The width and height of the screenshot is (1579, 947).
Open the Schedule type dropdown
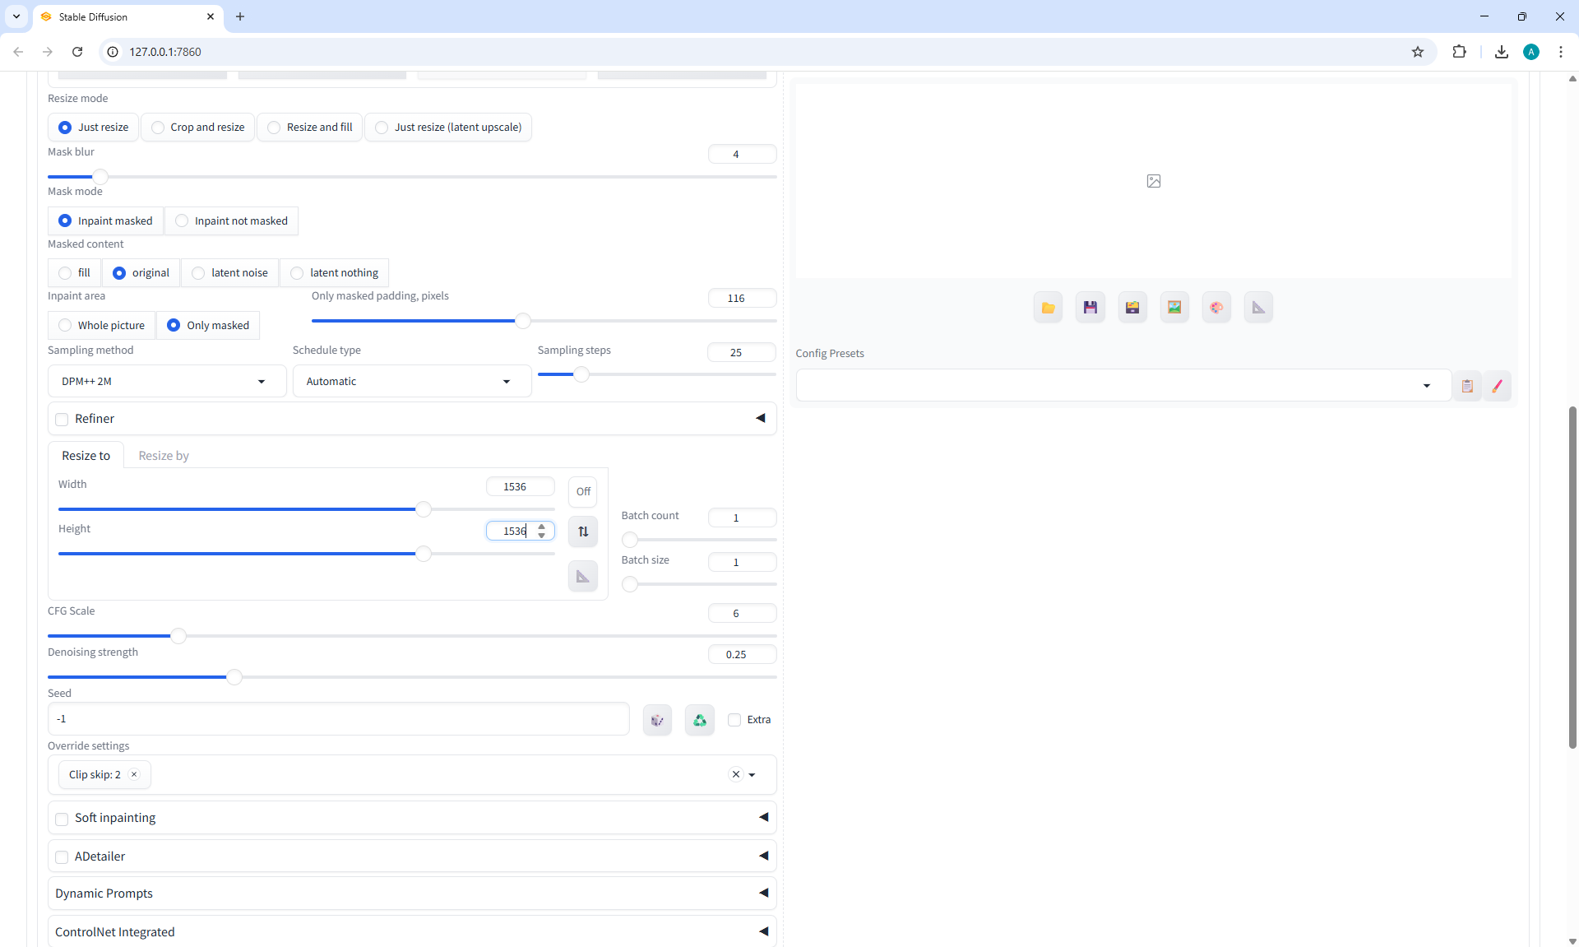(x=411, y=382)
